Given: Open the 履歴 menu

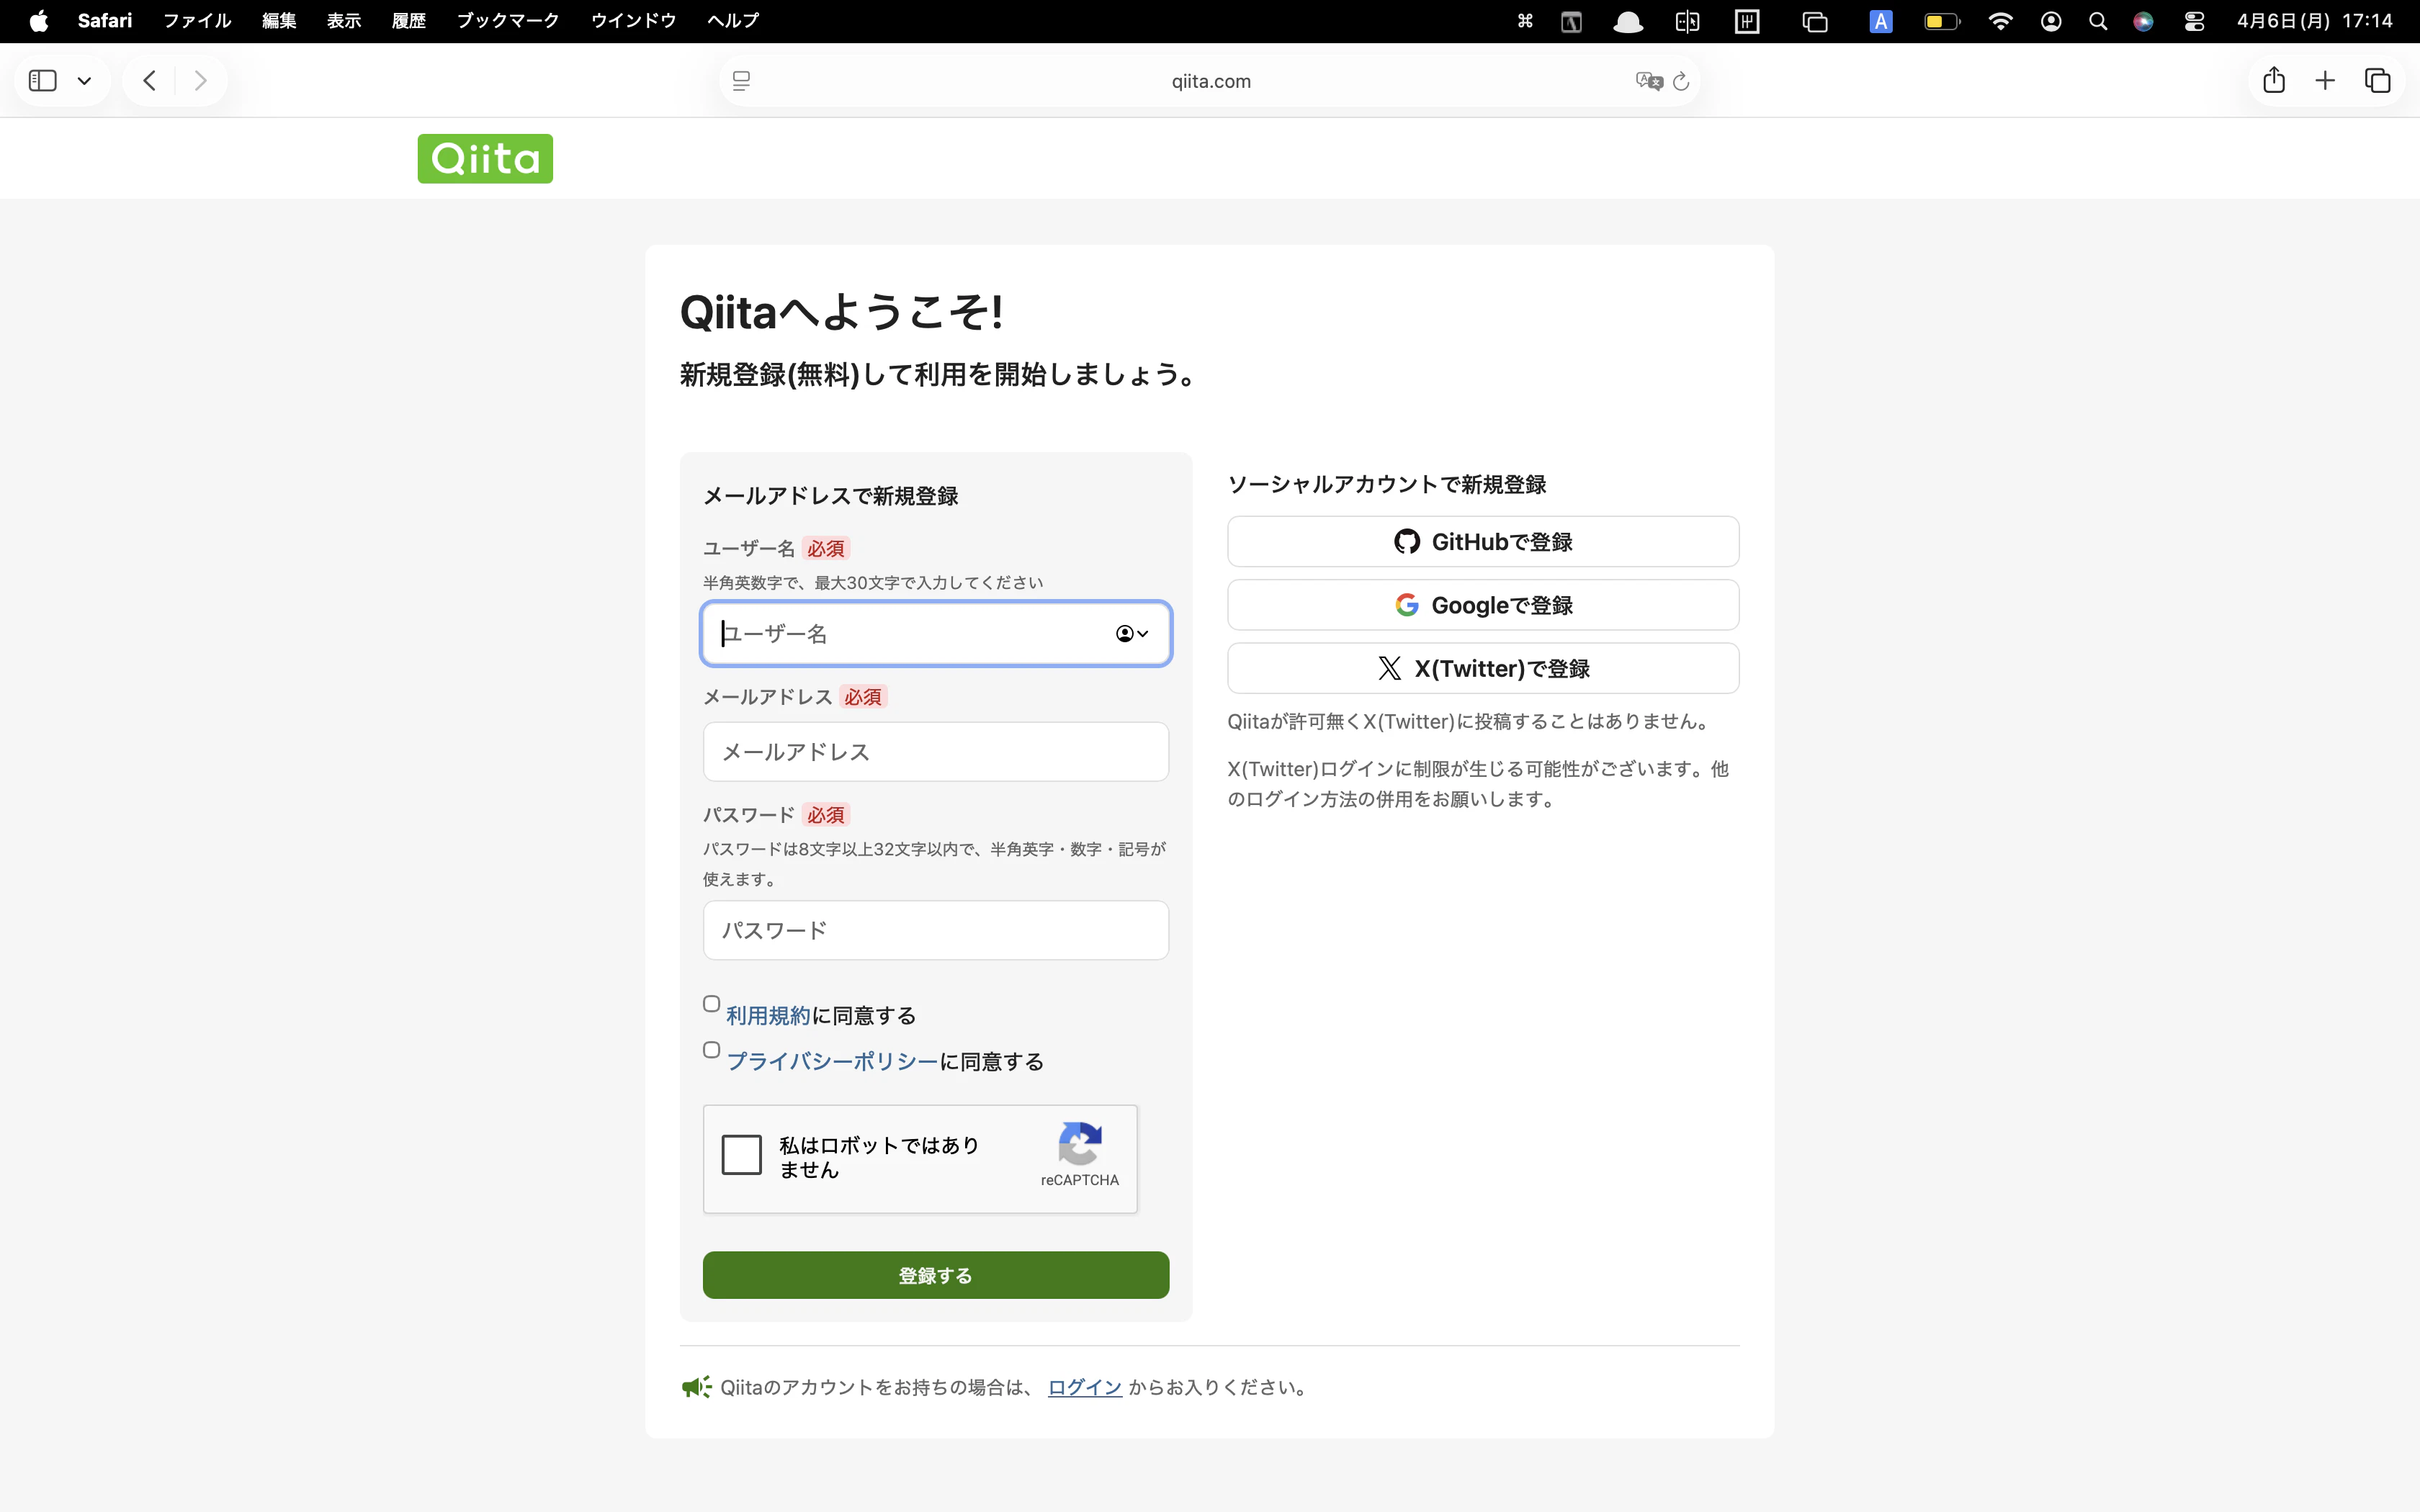Looking at the screenshot, I should pyautogui.click(x=409, y=21).
